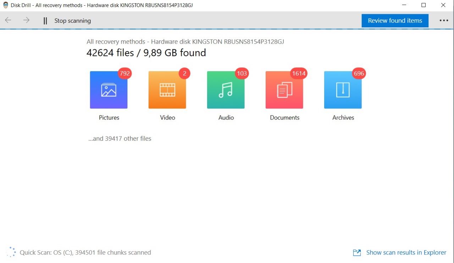Open the Video category tile
This screenshot has height=263, width=454.
tap(167, 90)
